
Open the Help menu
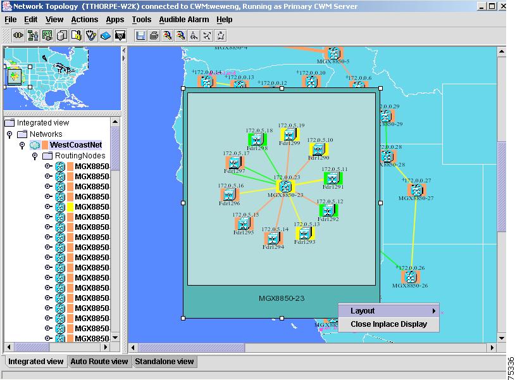click(x=225, y=20)
